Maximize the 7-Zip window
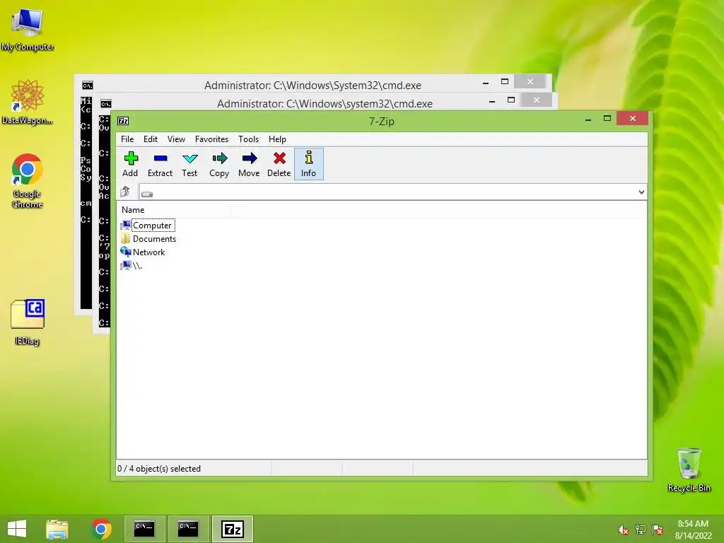Viewport: 724px width, 543px height. [x=607, y=119]
